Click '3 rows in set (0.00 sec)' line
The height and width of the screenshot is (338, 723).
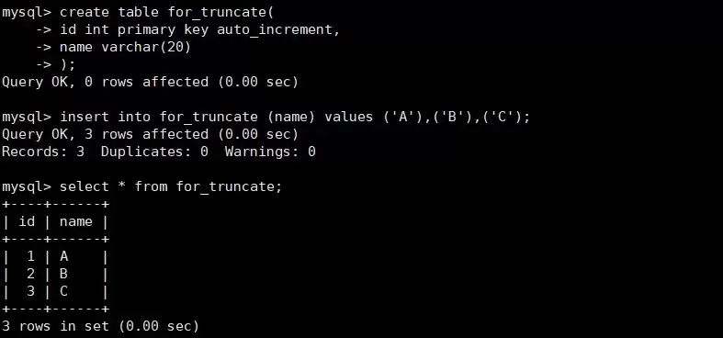click(x=100, y=326)
